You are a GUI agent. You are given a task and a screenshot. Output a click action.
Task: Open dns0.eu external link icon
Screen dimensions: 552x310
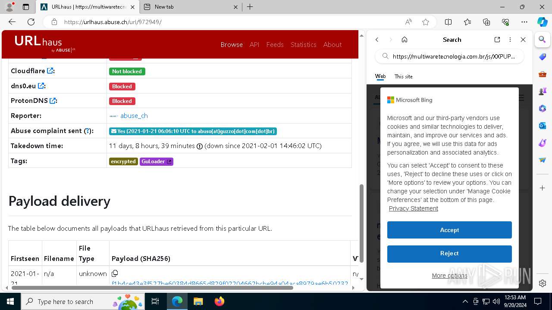(x=41, y=86)
